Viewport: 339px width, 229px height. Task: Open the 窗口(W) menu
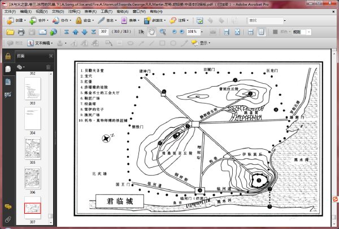click(139, 11)
